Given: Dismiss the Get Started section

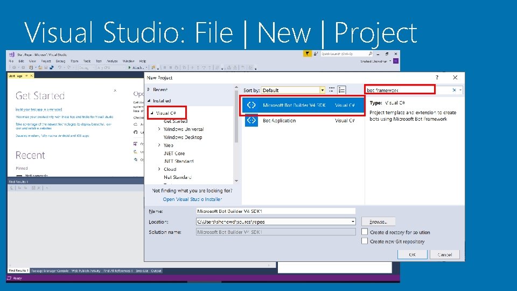Looking at the screenshot, I should (115, 90).
